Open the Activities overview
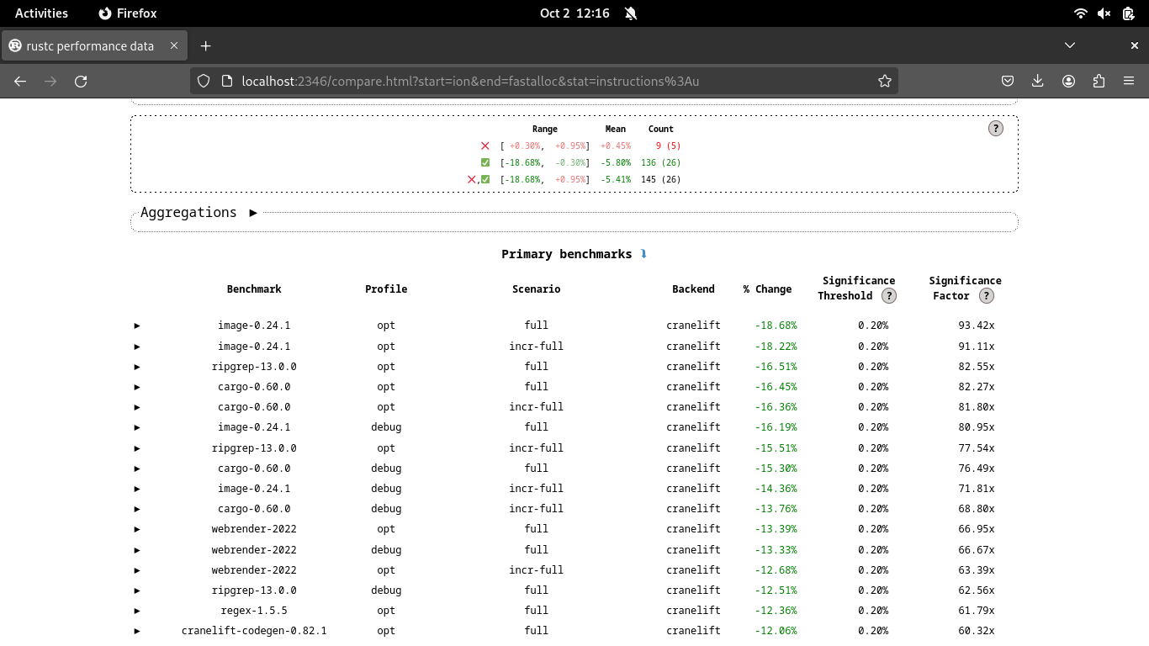Image resolution: width=1149 pixels, height=646 pixels. pos(41,13)
